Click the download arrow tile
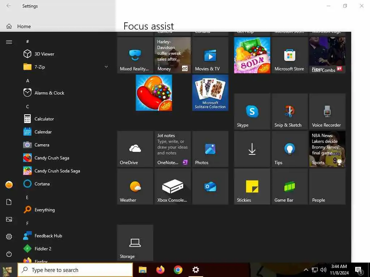Image resolution: width=370 pixels, height=277 pixels. click(252, 149)
